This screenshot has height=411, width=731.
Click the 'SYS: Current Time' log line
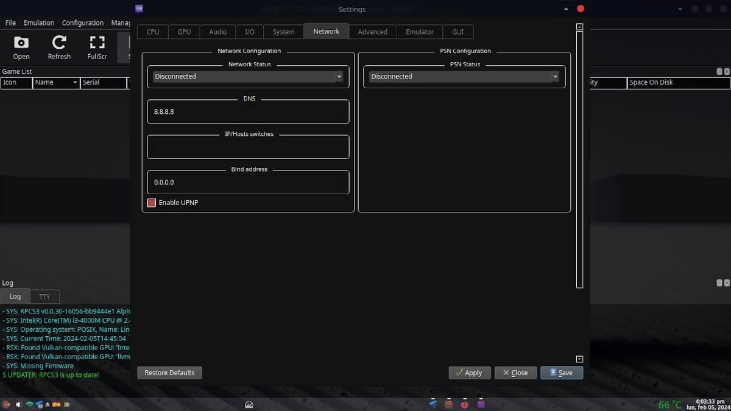click(x=64, y=339)
